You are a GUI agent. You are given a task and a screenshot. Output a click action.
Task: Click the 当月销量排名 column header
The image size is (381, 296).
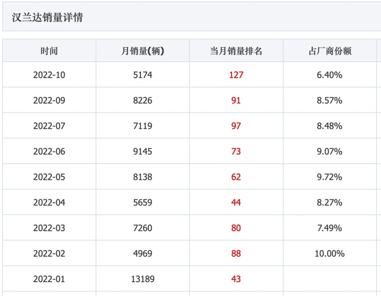(x=236, y=51)
